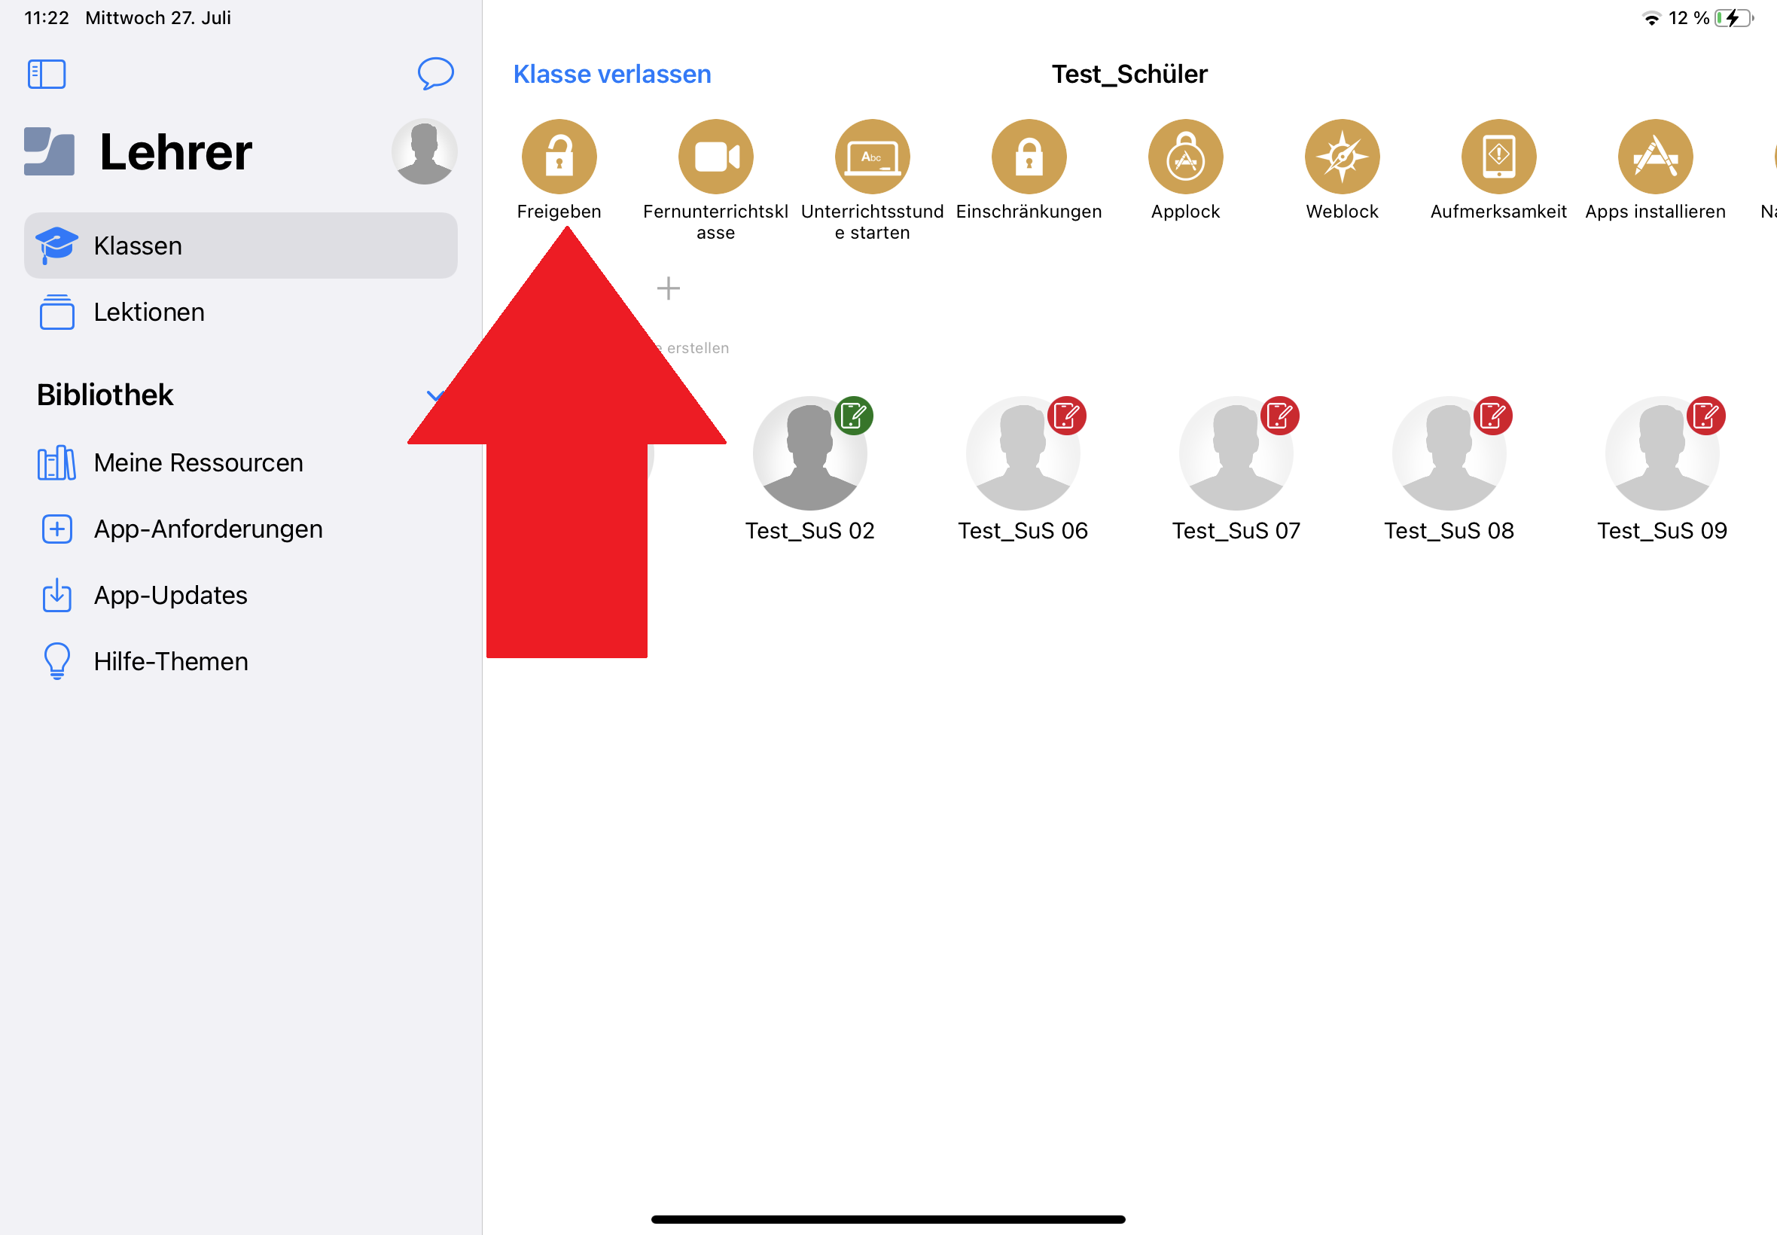Open App-Anforderungen in sidebar

pos(241,529)
